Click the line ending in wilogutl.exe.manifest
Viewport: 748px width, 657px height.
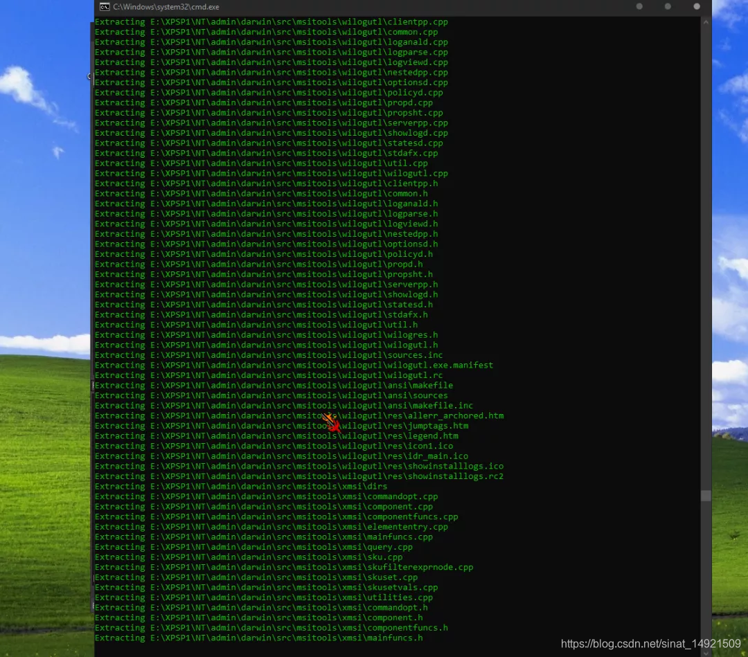pos(294,366)
